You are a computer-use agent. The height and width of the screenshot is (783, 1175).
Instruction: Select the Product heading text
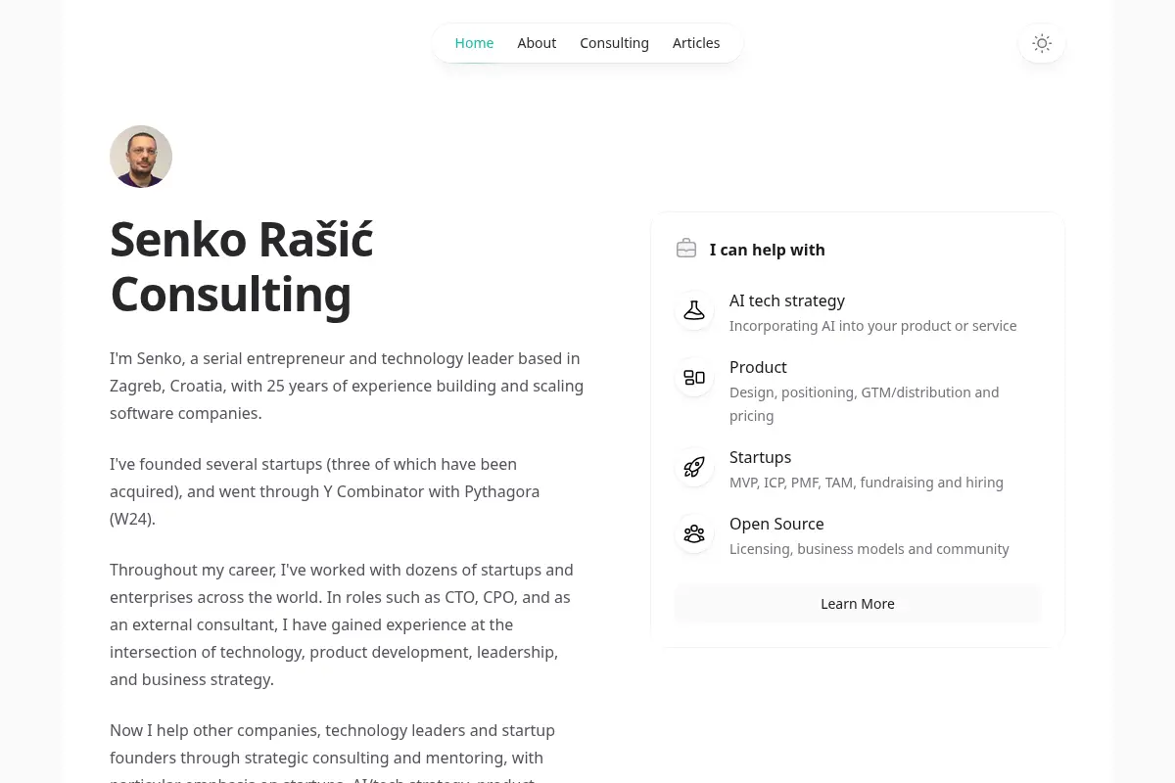[x=758, y=367]
